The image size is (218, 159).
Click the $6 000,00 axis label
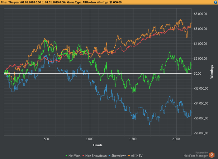201,29
